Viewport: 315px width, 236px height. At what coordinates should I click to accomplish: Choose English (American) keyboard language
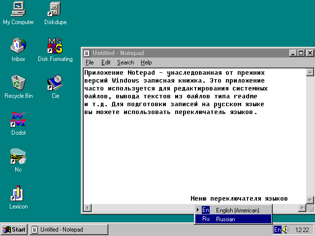pos(237,210)
